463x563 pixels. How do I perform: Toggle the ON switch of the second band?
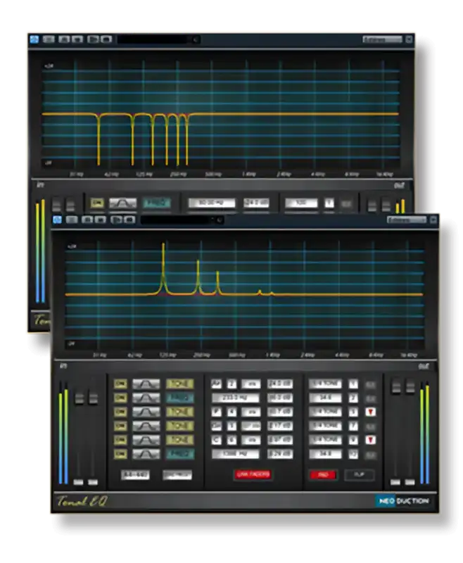pyautogui.click(x=120, y=398)
